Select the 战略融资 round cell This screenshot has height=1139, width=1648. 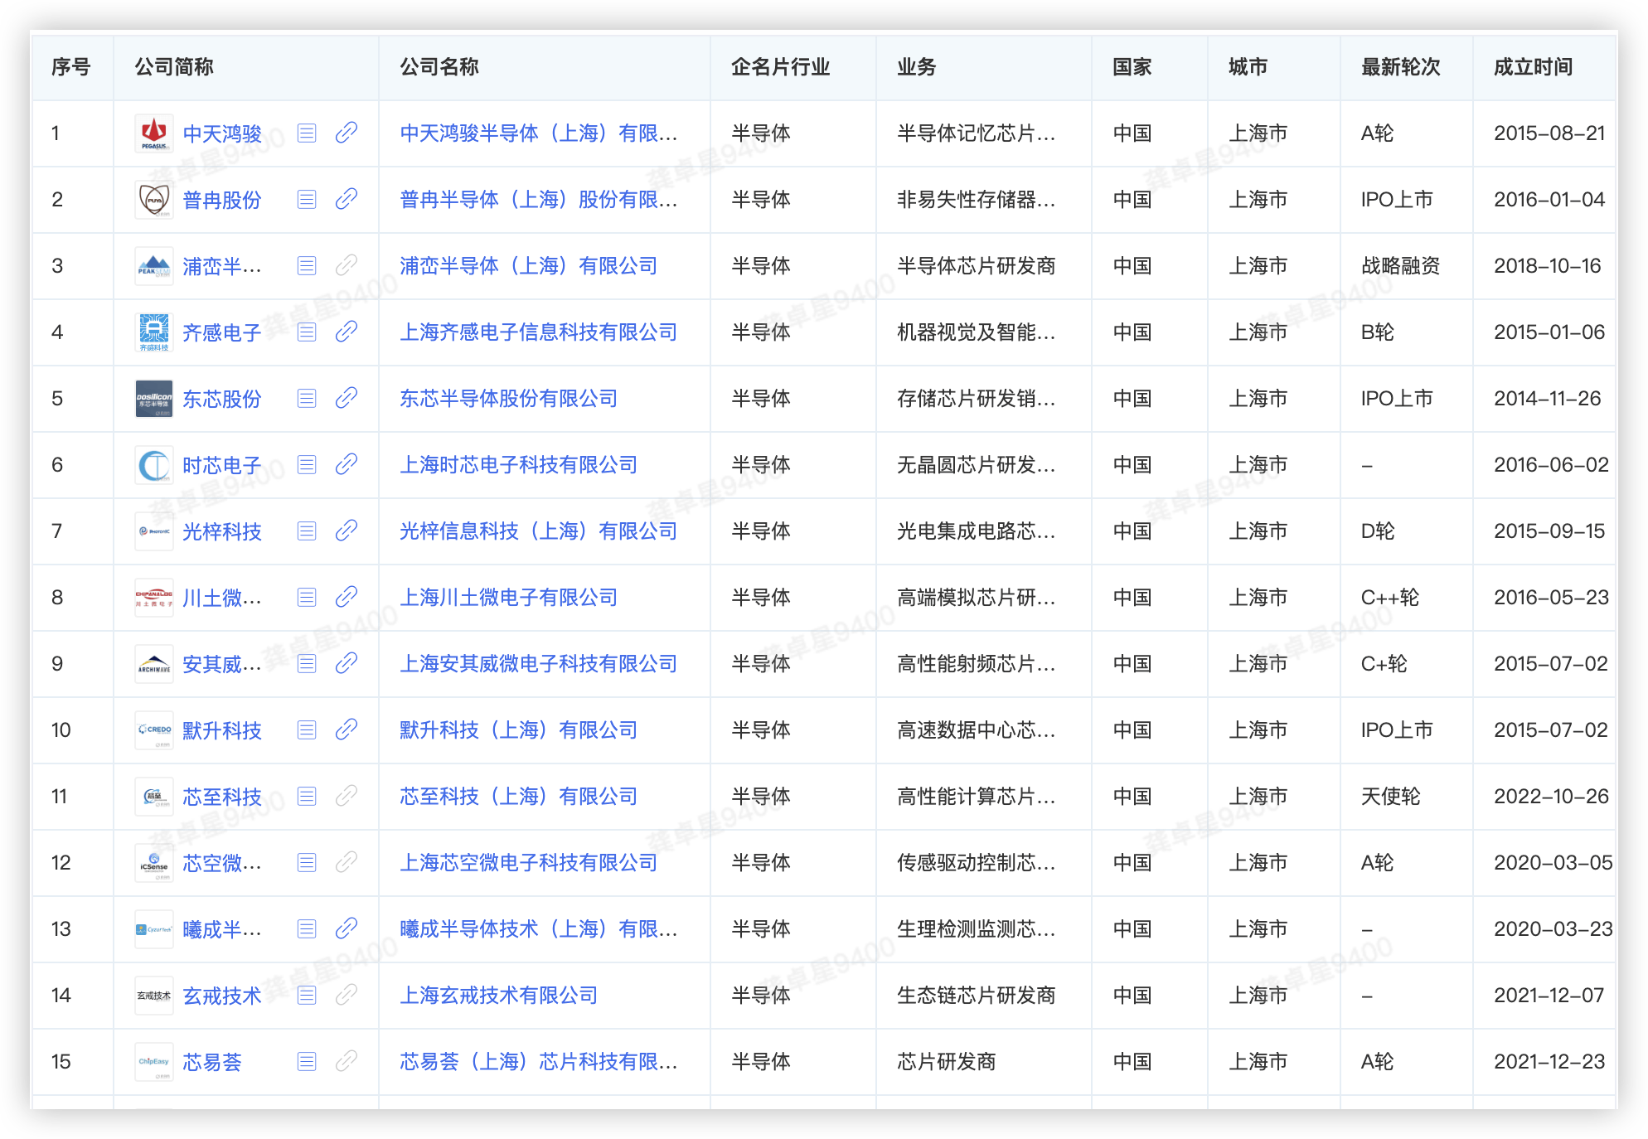(x=1401, y=265)
